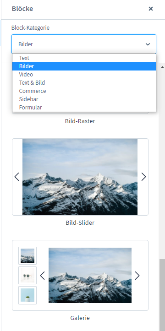This screenshot has height=331, width=165.
Task: Collapse the Block-Kategorie dropdown chevron
Action: point(148,44)
